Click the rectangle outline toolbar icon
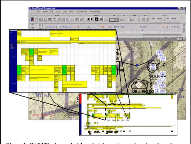The image size is (191, 144). (x=77, y=19)
